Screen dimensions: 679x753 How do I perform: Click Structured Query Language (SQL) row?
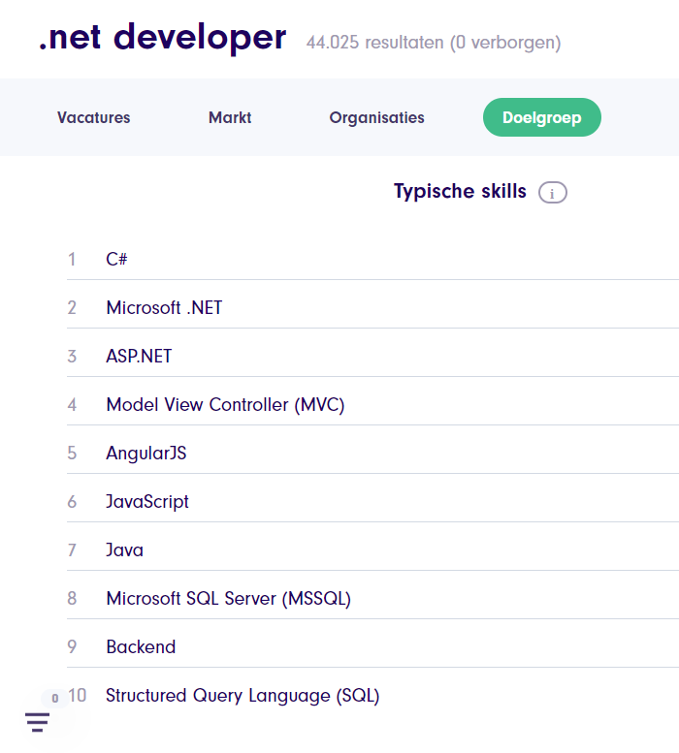point(372,696)
